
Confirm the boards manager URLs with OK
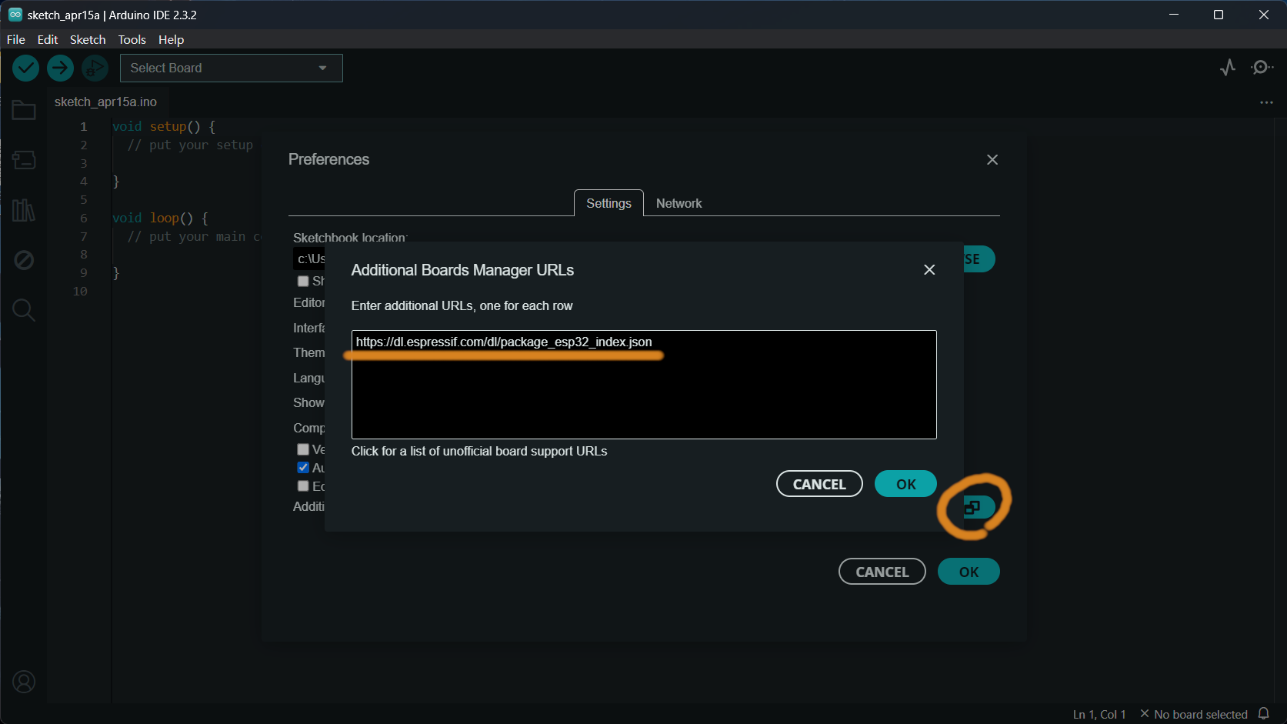(x=905, y=483)
